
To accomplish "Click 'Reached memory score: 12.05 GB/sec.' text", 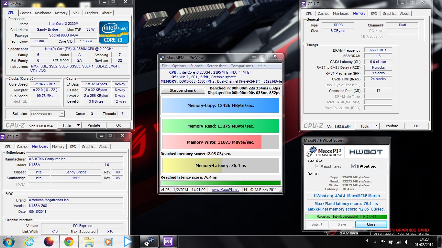I will pos(196,154).
